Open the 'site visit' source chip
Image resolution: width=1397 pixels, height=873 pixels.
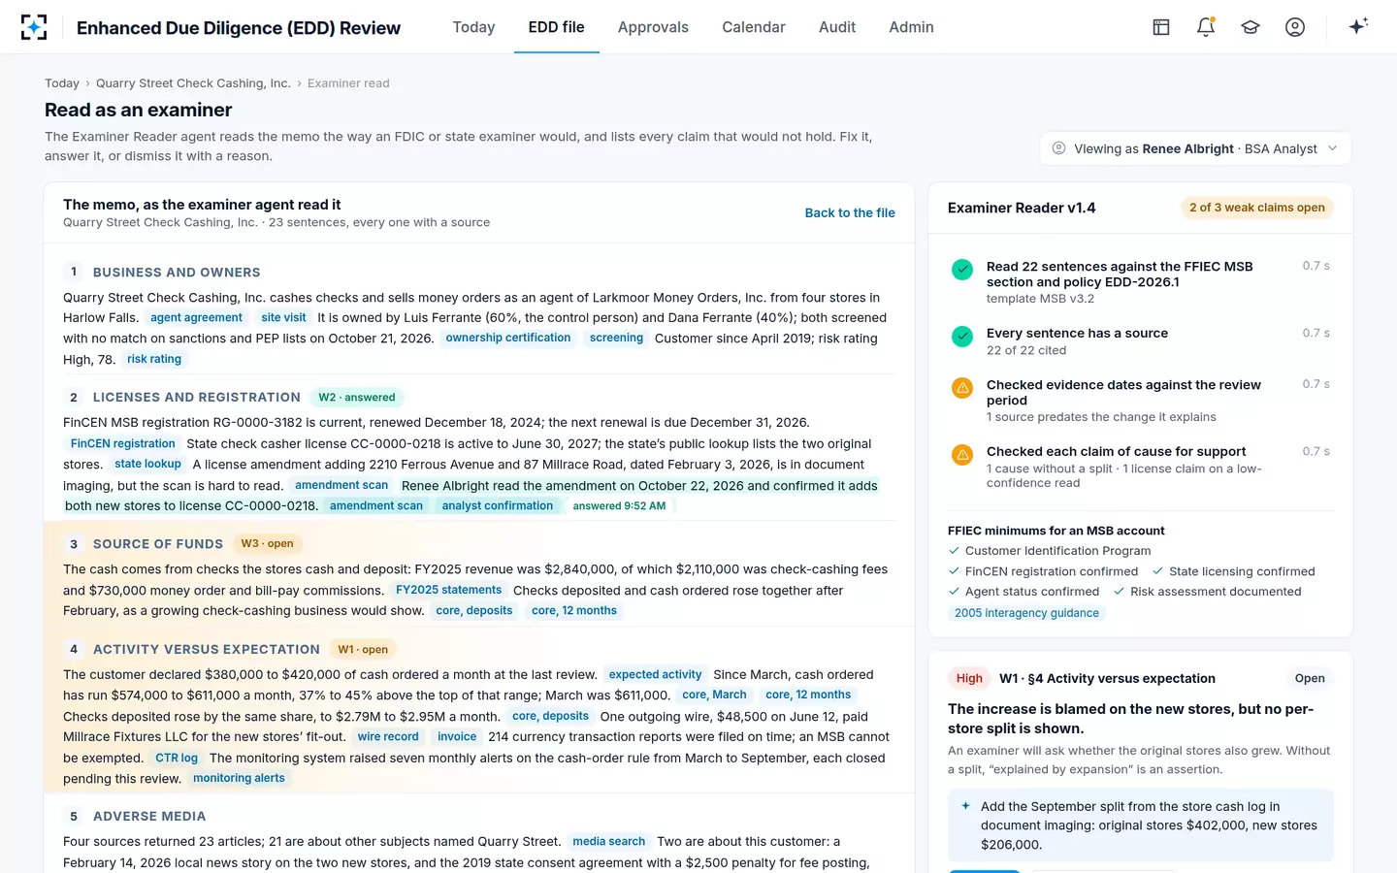click(x=283, y=317)
